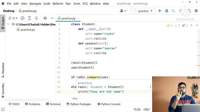Click the yellow warning count indicator
The width and height of the screenshot is (200, 112).
[x=170, y=26]
